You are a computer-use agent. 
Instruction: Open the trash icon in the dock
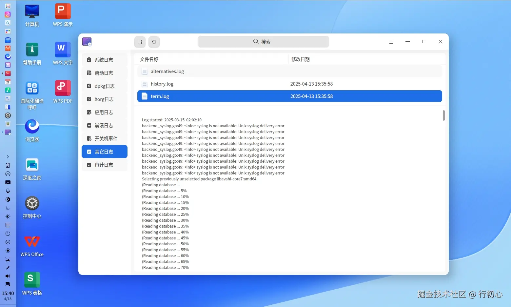point(8,124)
